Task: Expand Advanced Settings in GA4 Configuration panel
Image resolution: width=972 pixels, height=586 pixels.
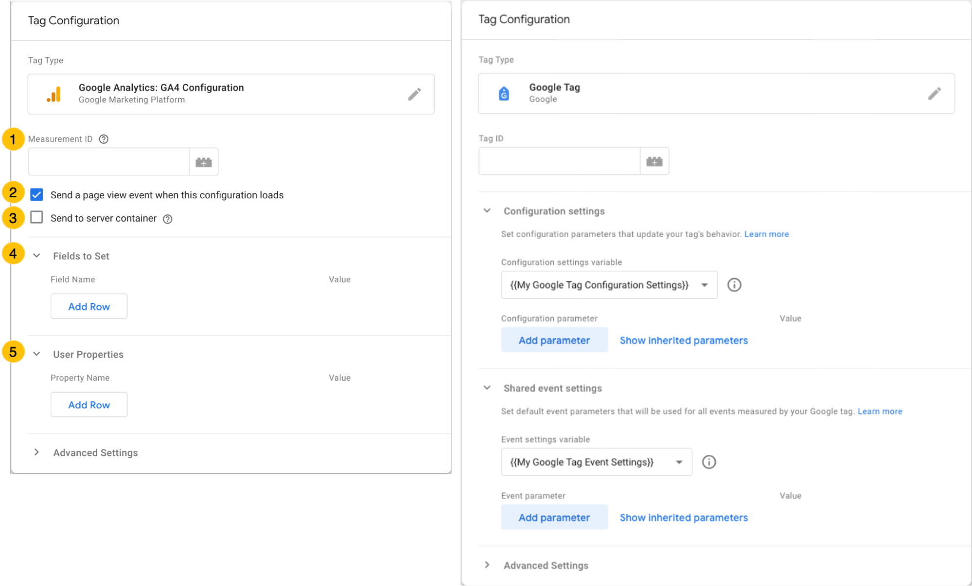Action: (x=36, y=452)
